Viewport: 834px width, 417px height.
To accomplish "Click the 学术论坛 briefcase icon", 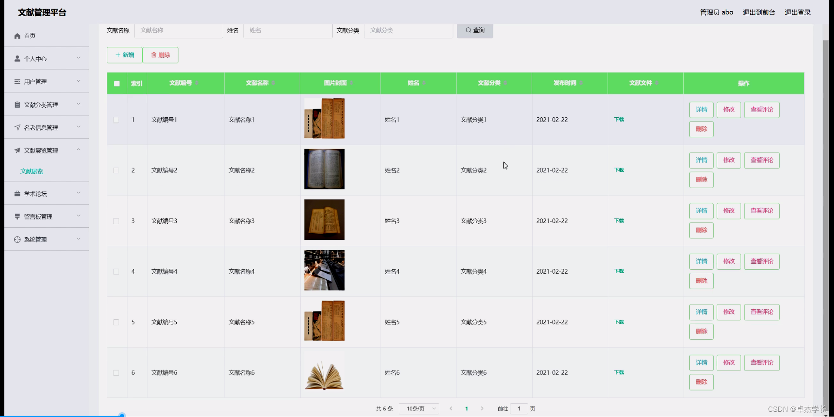I will click(17, 193).
